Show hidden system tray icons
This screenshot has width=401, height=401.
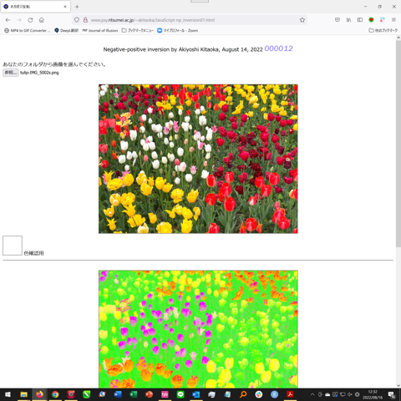coord(312,394)
